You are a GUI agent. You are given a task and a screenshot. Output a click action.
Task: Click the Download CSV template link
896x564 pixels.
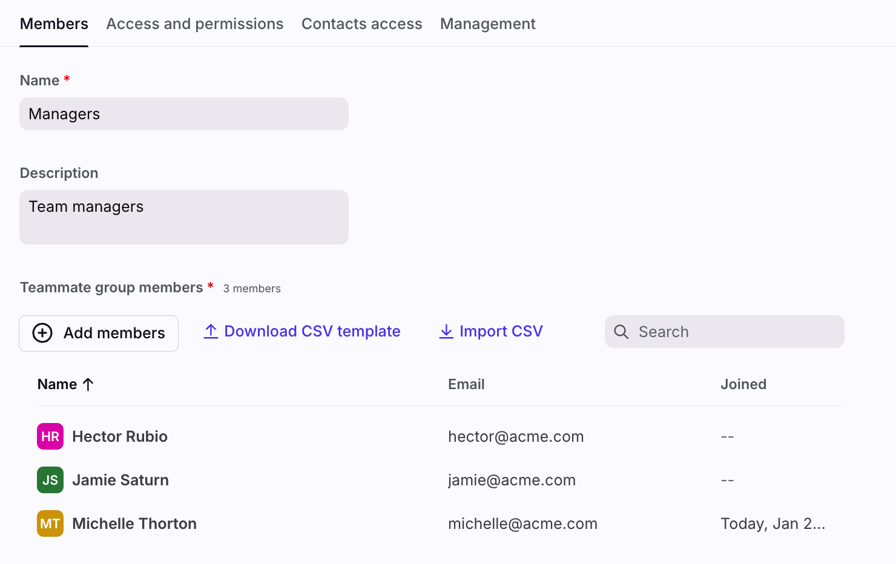pos(312,331)
